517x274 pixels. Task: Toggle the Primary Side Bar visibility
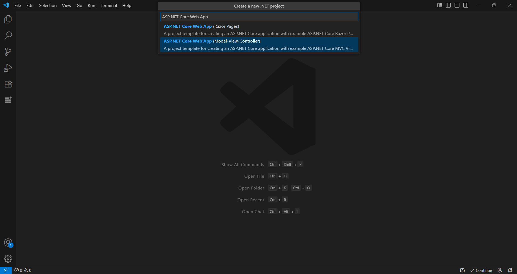[x=448, y=5]
